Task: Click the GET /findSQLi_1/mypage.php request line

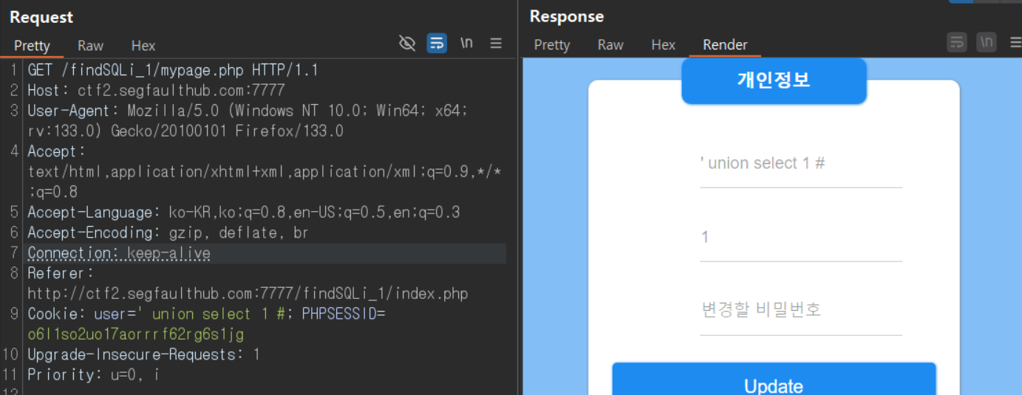Action: coord(173,70)
